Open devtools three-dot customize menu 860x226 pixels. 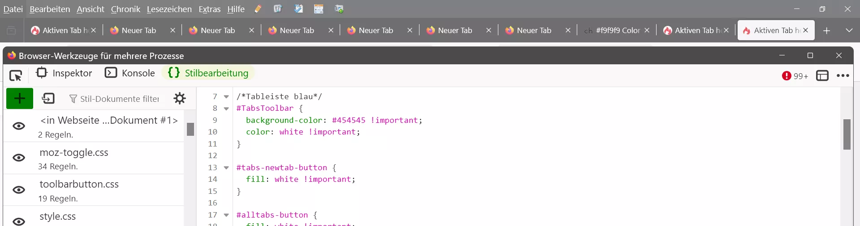843,75
